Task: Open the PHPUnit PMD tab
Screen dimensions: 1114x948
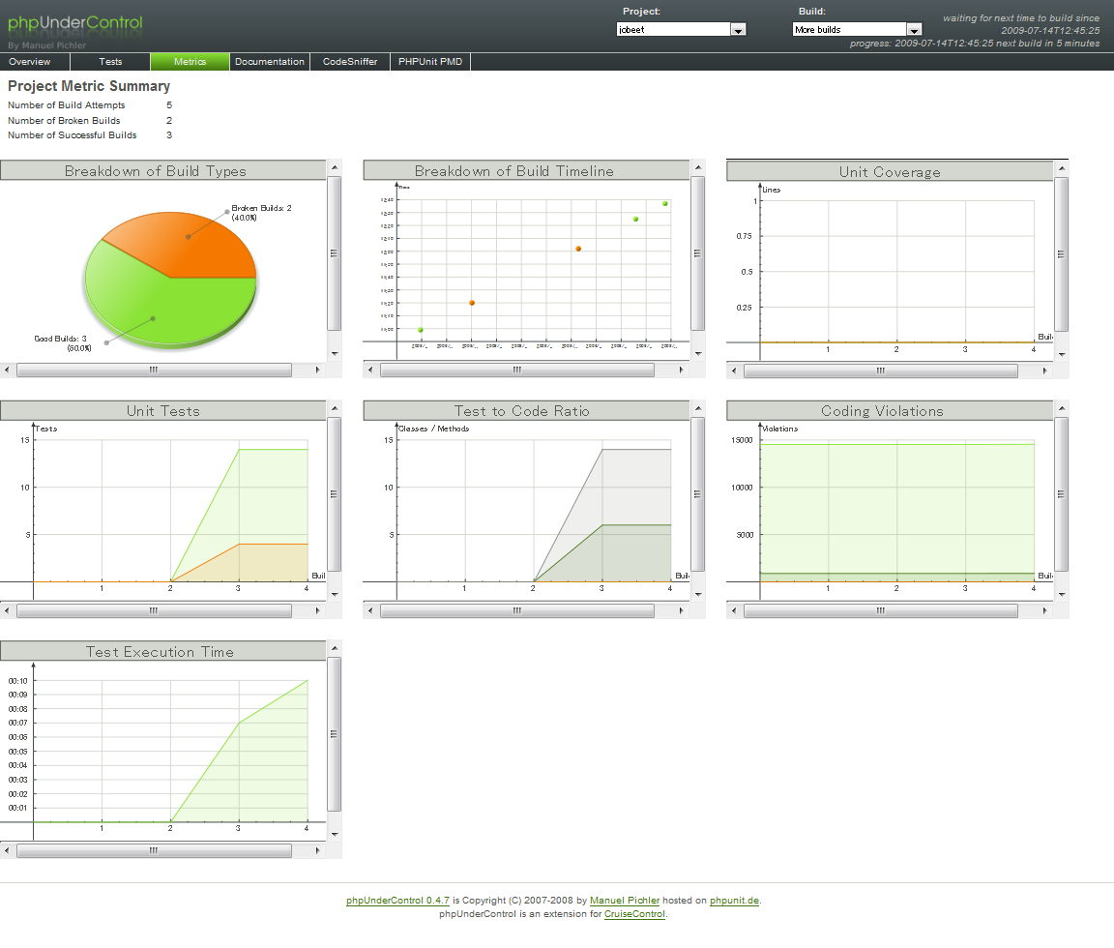Action: point(430,62)
